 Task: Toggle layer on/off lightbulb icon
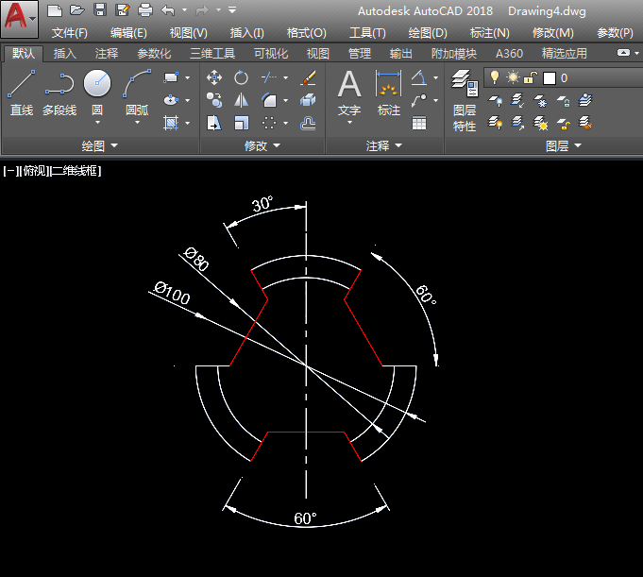(495, 77)
